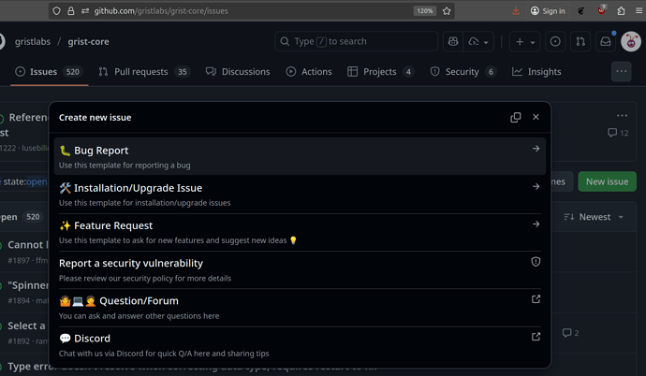Click the issues icon in GitHub header
The image size is (646, 376).
click(556, 41)
